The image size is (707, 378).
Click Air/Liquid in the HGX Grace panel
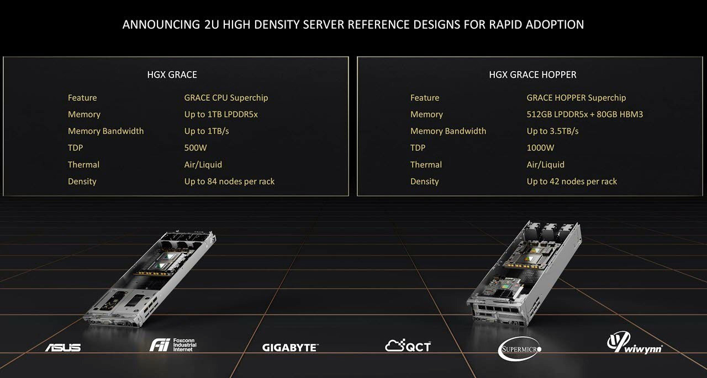click(203, 165)
